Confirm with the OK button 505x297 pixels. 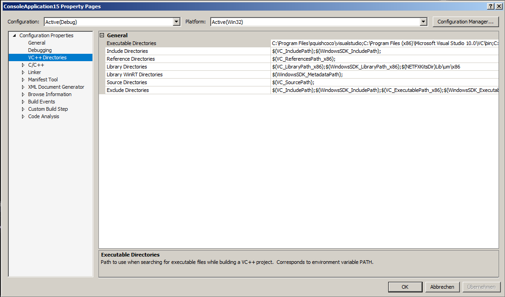pos(405,287)
